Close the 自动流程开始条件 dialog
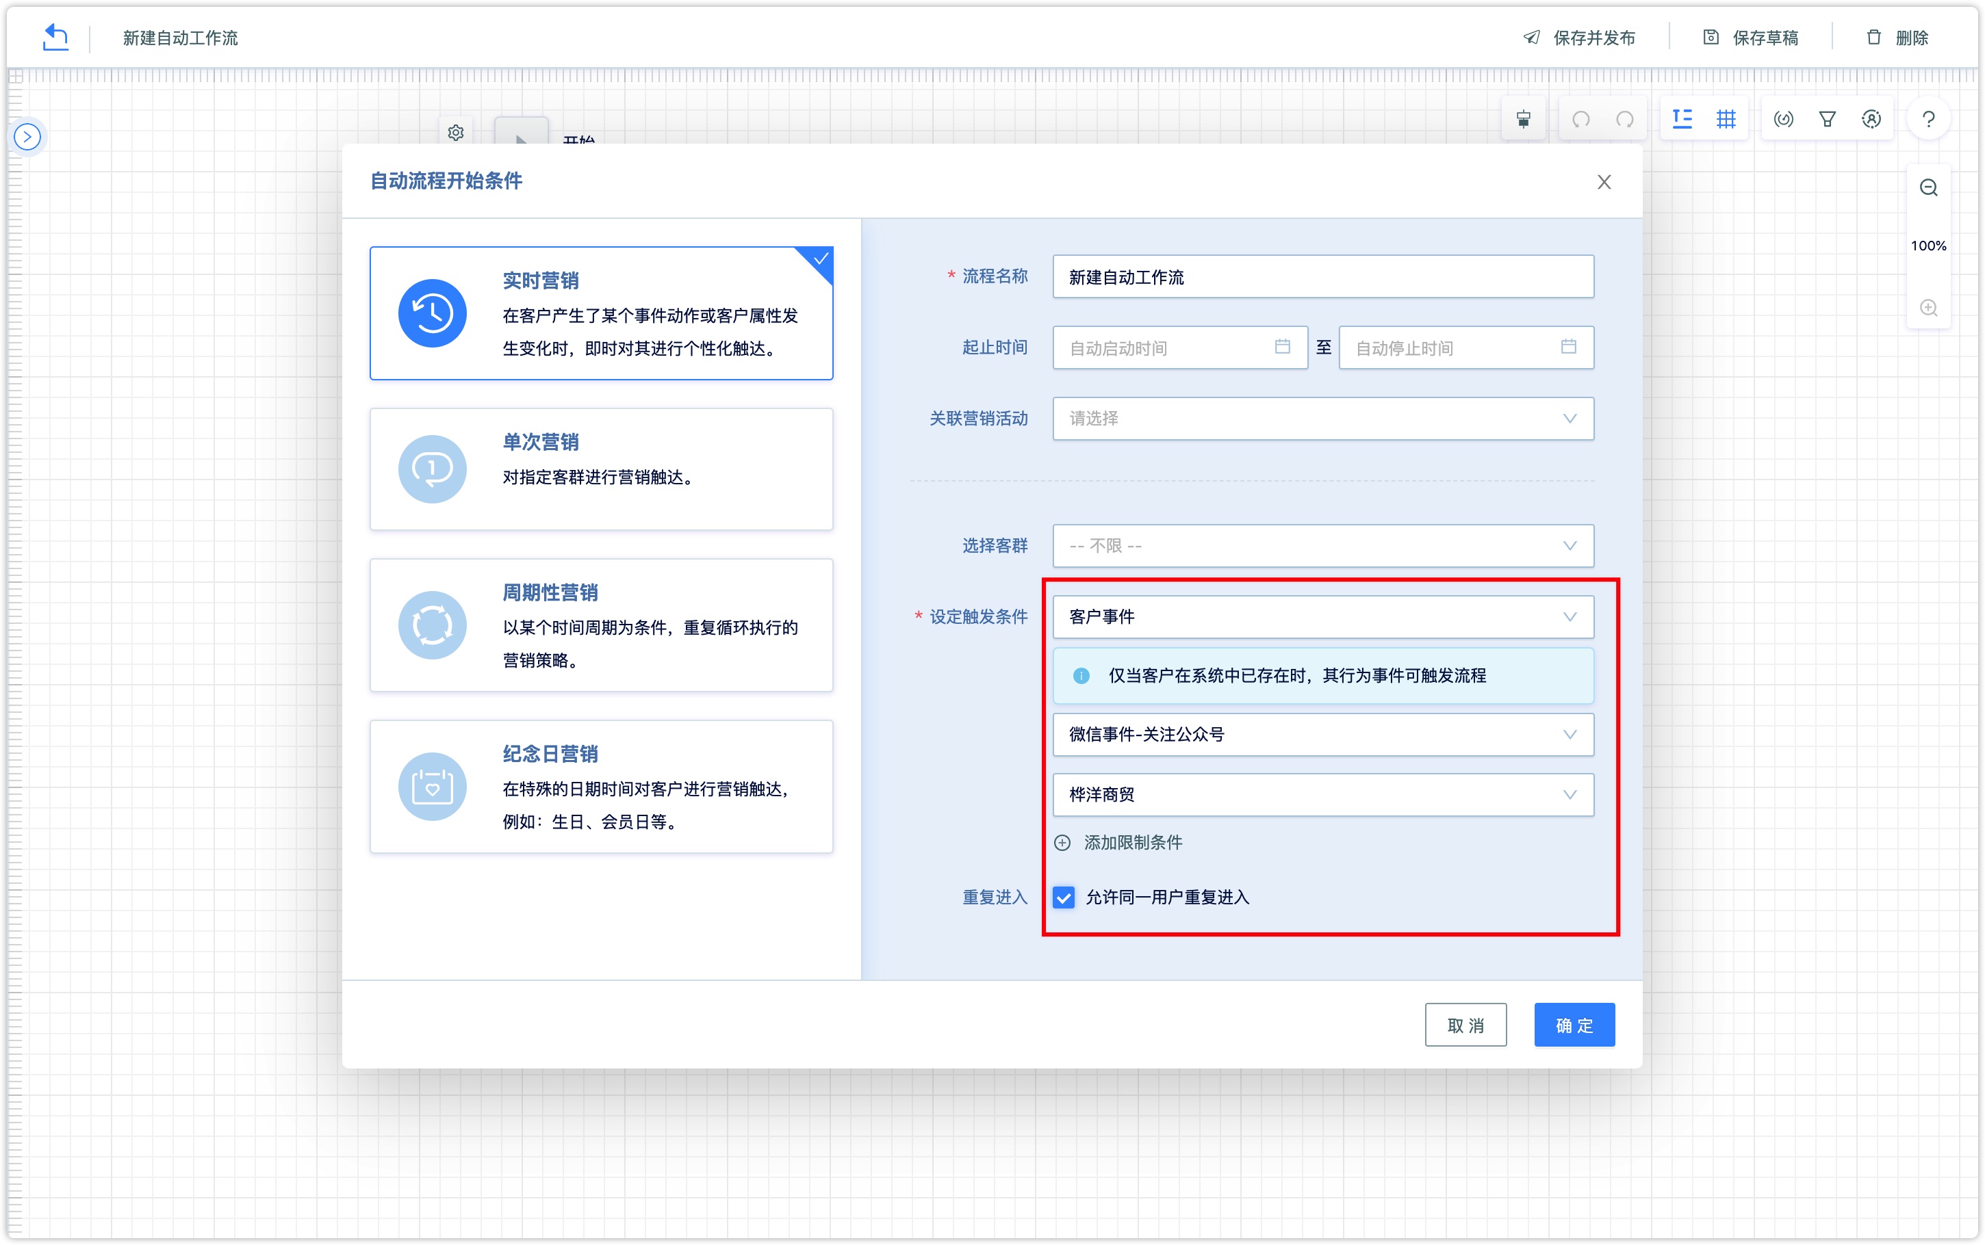 point(1604,182)
